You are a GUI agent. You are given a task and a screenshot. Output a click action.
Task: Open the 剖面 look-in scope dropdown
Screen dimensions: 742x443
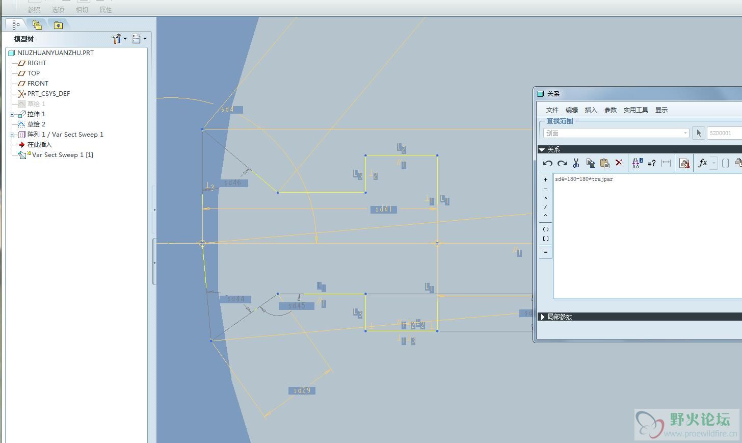tap(616, 133)
